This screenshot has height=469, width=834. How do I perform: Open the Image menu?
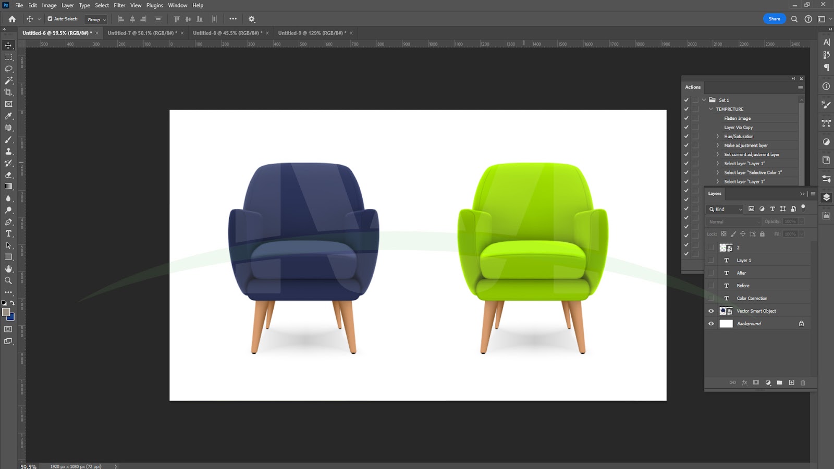(x=49, y=5)
